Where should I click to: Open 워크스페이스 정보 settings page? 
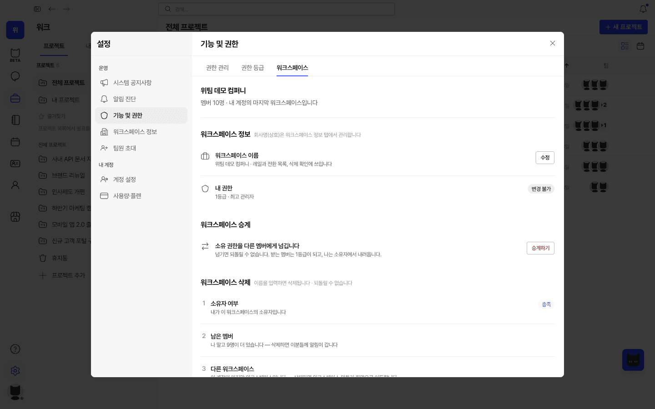point(141,132)
